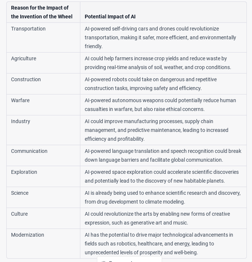Viewport: 252px width, 262px height.
Task: Click the Regenerate icon at bottom
Action: pos(104,261)
